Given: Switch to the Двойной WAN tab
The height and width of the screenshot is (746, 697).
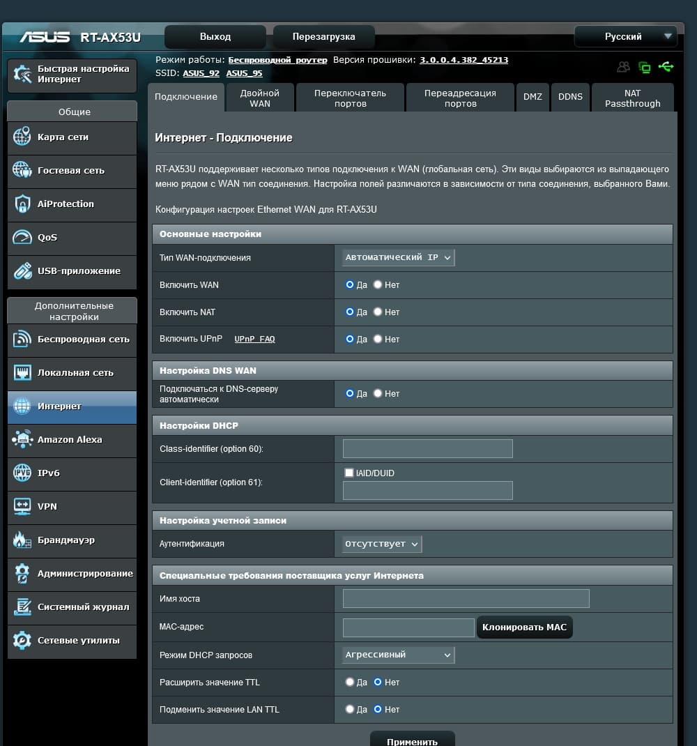Looking at the screenshot, I should click(260, 98).
